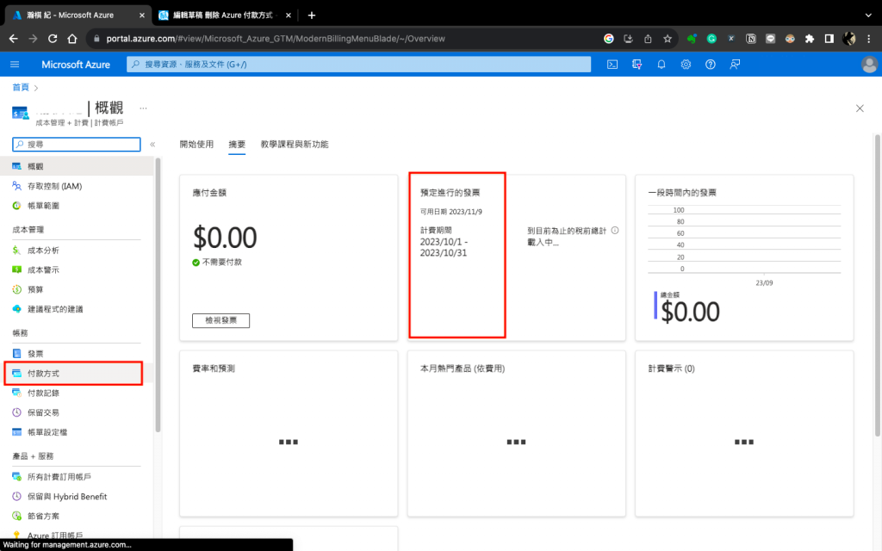Viewport: 882px width, 551px height.
Task: Close the Microsoft Azure browser tab
Action: click(x=142, y=15)
